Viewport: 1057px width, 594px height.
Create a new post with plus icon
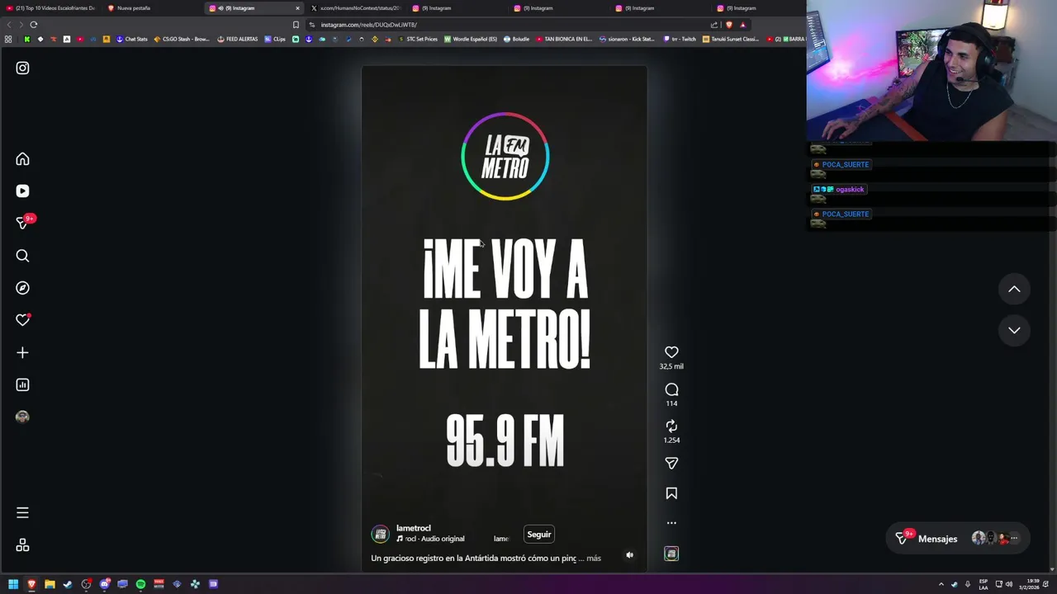coord(22,353)
